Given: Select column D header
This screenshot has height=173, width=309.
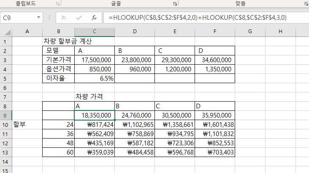Looking at the screenshot, I should (135, 31).
